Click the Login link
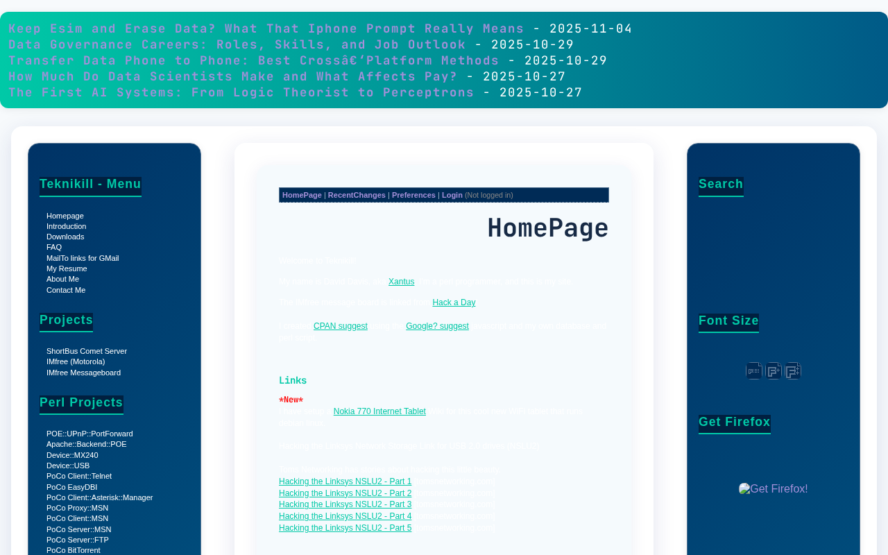The height and width of the screenshot is (555, 888). pos(452,195)
